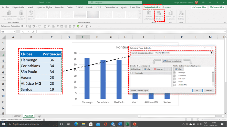Image resolution: width=227 pixels, height=127 pixels.
Task: Toggle Salvamento Automático switch
Action: pyautogui.click(x=24, y=26)
